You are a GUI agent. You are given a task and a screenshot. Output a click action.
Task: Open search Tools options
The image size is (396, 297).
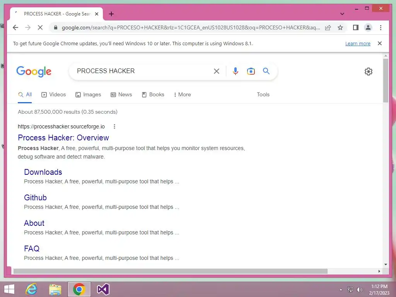263,94
